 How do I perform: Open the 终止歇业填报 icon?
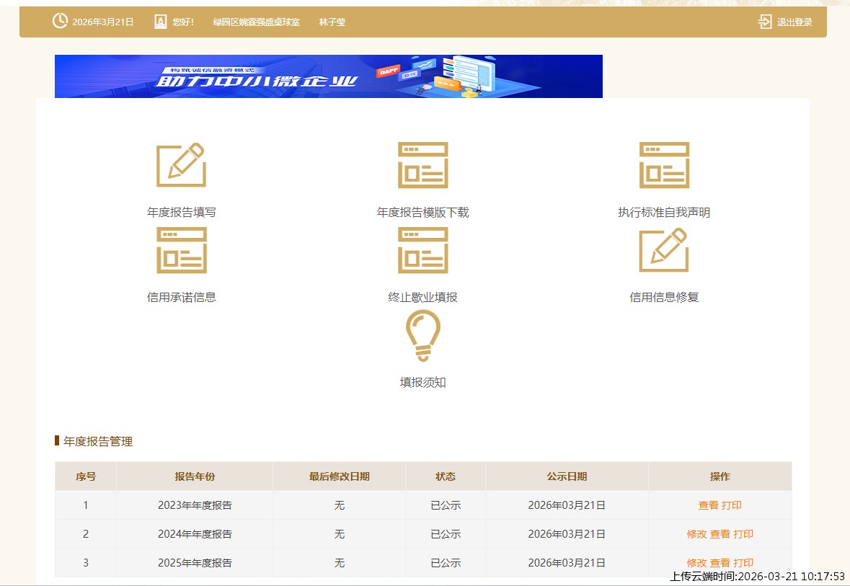click(422, 250)
